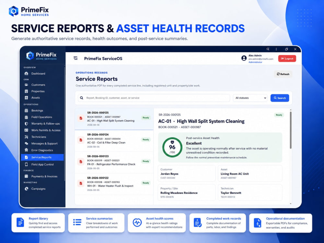This screenshot has width=324, height=243.
Task: Click PDF icon for SR-2026-000123
Action: (x=81, y=162)
